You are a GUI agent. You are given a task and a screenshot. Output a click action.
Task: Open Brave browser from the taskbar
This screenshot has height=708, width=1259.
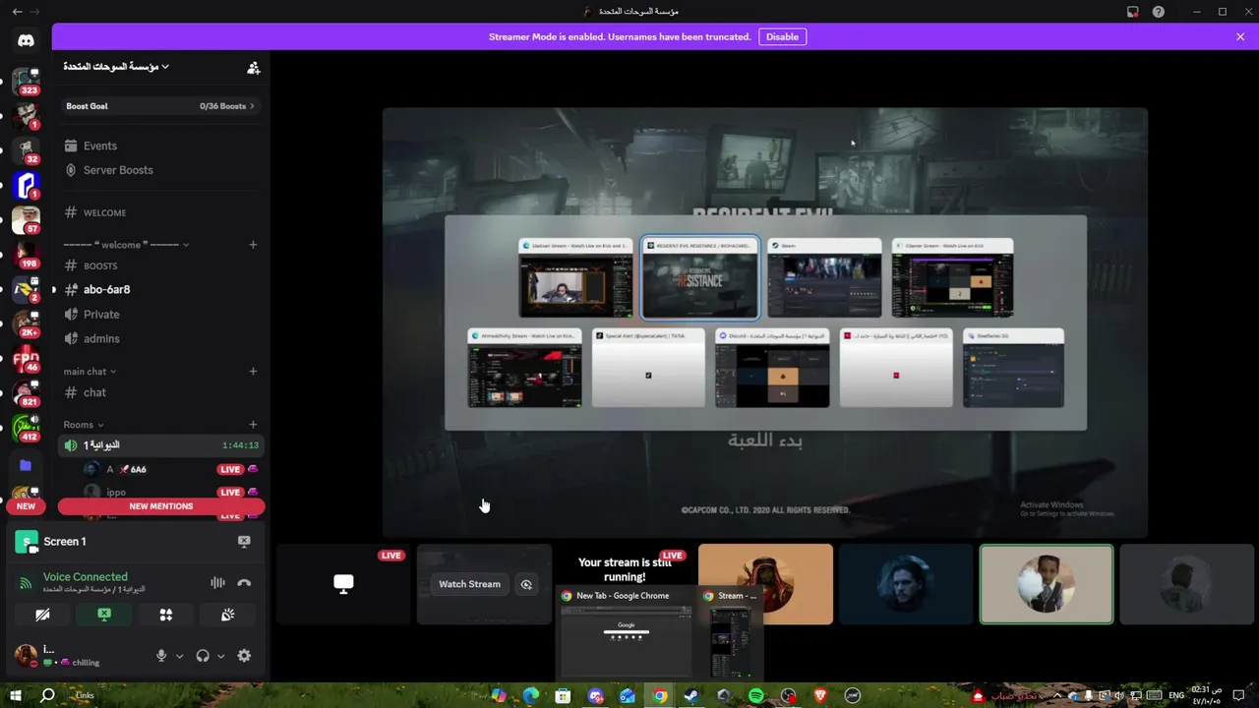point(820,695)
